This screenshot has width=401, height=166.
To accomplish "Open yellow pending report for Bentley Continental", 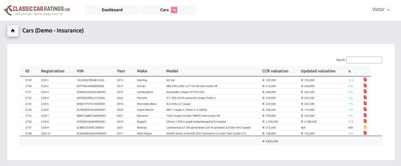I will [365, 127].
